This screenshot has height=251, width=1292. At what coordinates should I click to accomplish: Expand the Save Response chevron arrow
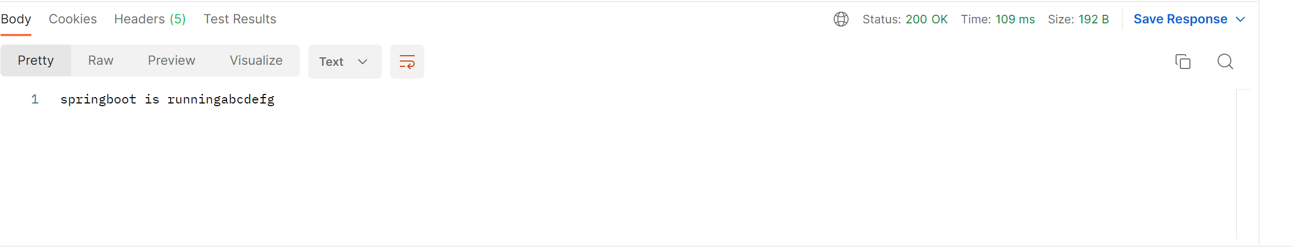(1240, 19)
